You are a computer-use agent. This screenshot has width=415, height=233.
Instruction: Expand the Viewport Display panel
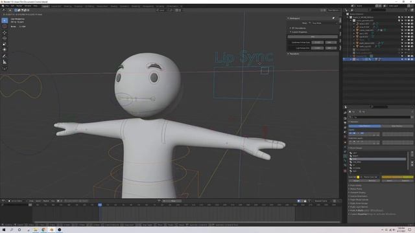(x=357, y=193)
